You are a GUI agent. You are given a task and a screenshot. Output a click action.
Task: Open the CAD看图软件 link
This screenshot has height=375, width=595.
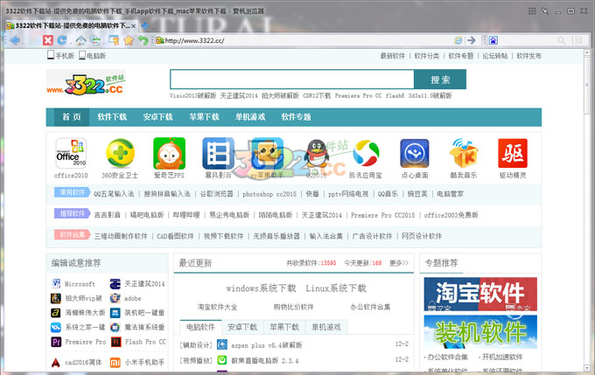point(175,236)
